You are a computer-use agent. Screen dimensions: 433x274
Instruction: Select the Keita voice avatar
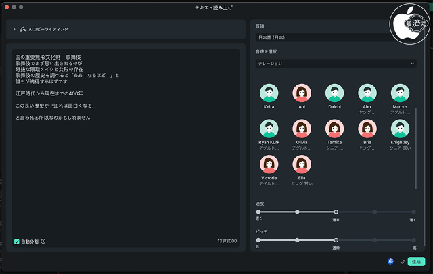(x=269, y=93)
